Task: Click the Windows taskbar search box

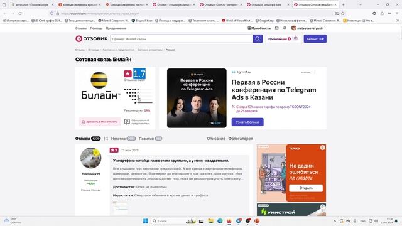Action: click(169, 221)
